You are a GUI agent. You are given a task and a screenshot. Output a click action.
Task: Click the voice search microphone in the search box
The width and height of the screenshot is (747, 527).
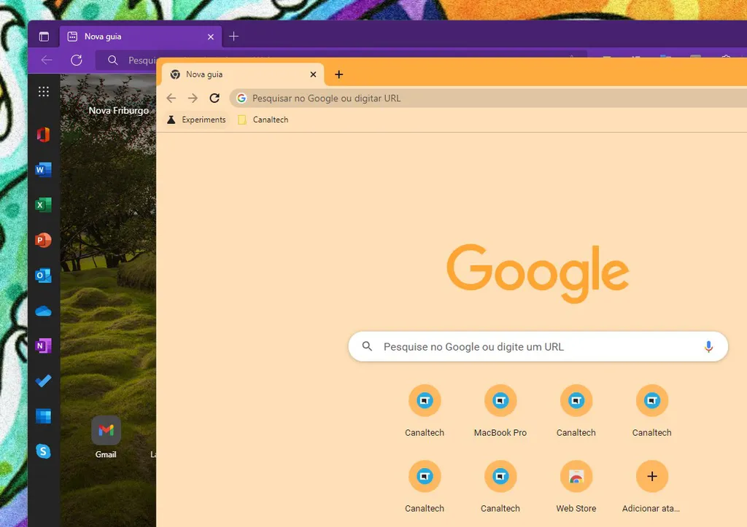708,346
